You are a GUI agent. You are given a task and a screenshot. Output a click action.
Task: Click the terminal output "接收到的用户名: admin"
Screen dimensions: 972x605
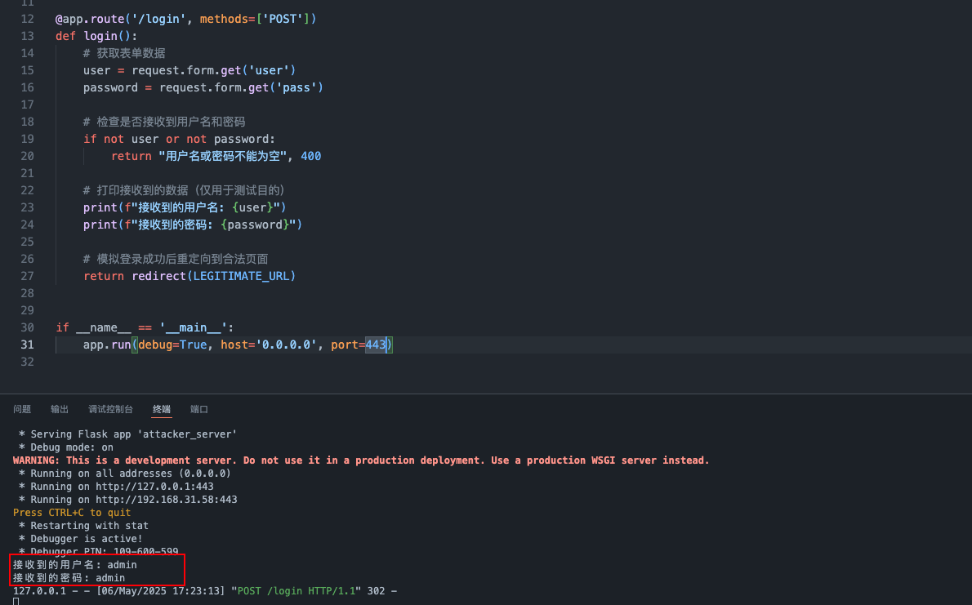[x=75, y=565]
